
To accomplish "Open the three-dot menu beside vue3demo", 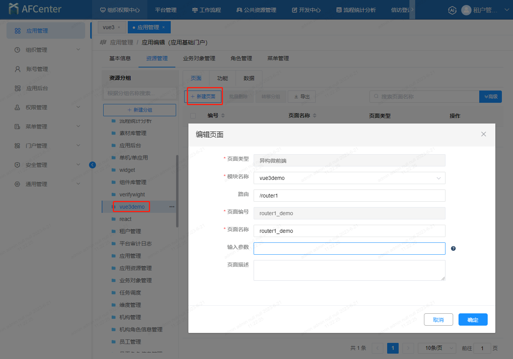I will point(172,207).
